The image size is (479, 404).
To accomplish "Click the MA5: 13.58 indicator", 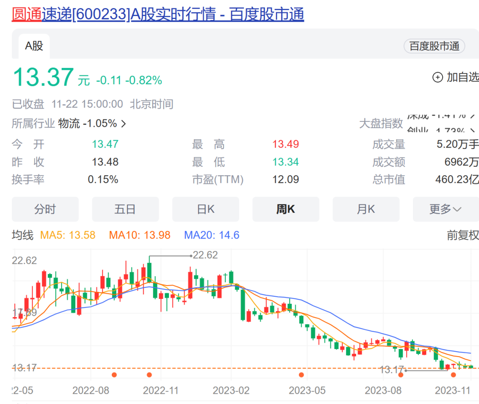I will point(68,235).
